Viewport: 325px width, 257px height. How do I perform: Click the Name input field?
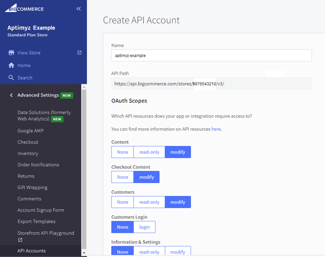point(211,55)
